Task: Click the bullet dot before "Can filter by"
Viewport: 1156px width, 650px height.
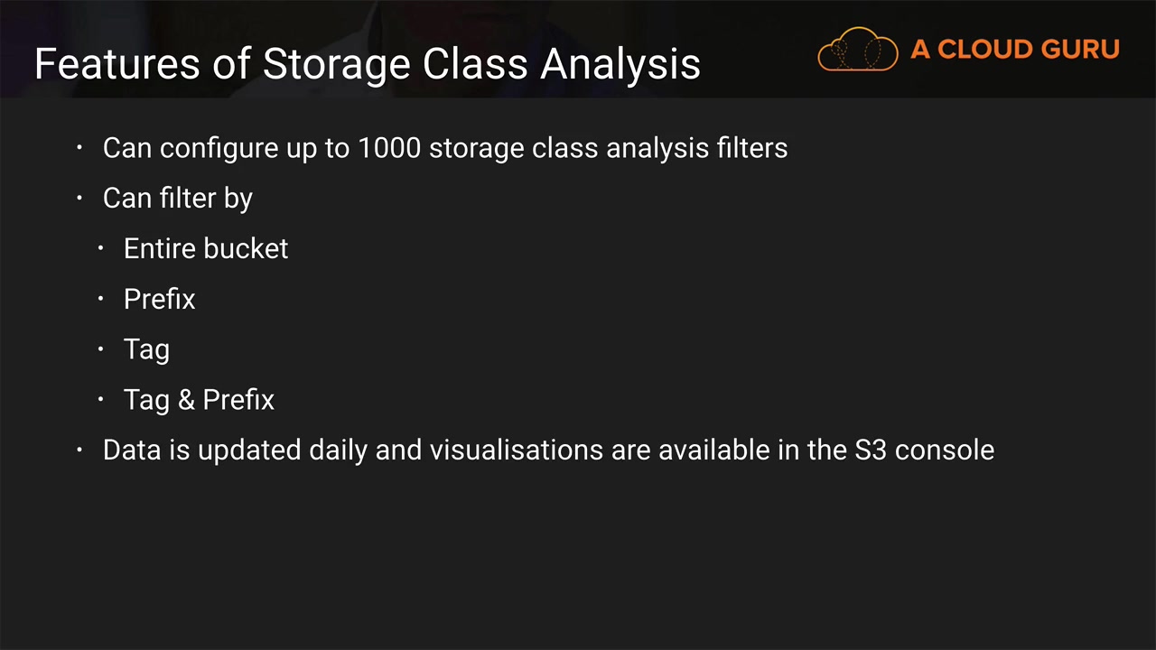Action: pyautogui.click(x=80, y=198)
